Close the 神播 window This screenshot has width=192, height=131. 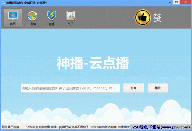pyautogui.click(x=186, y=2)
